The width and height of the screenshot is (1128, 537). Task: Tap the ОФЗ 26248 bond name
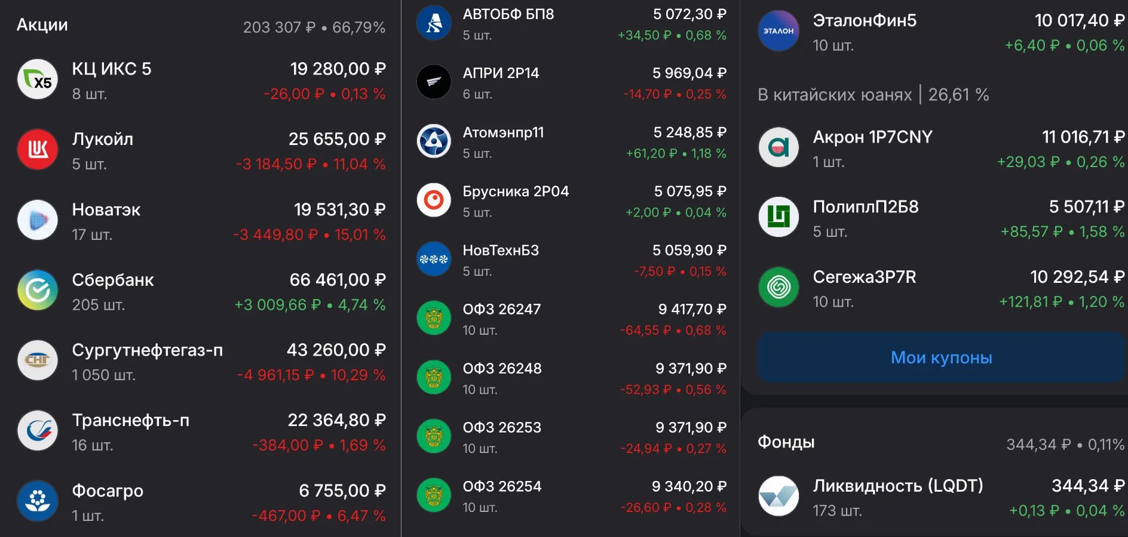tap(502, 368)
